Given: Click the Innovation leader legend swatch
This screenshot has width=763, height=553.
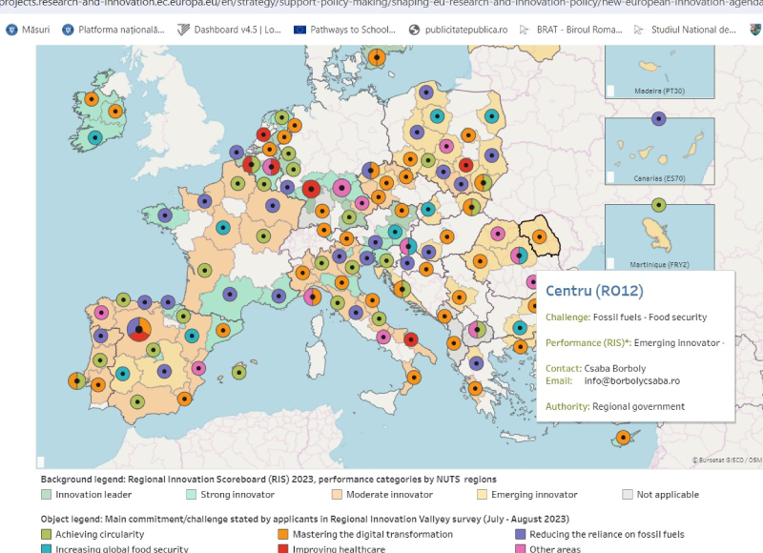Looking at the screenshot, I should [46, 495].
